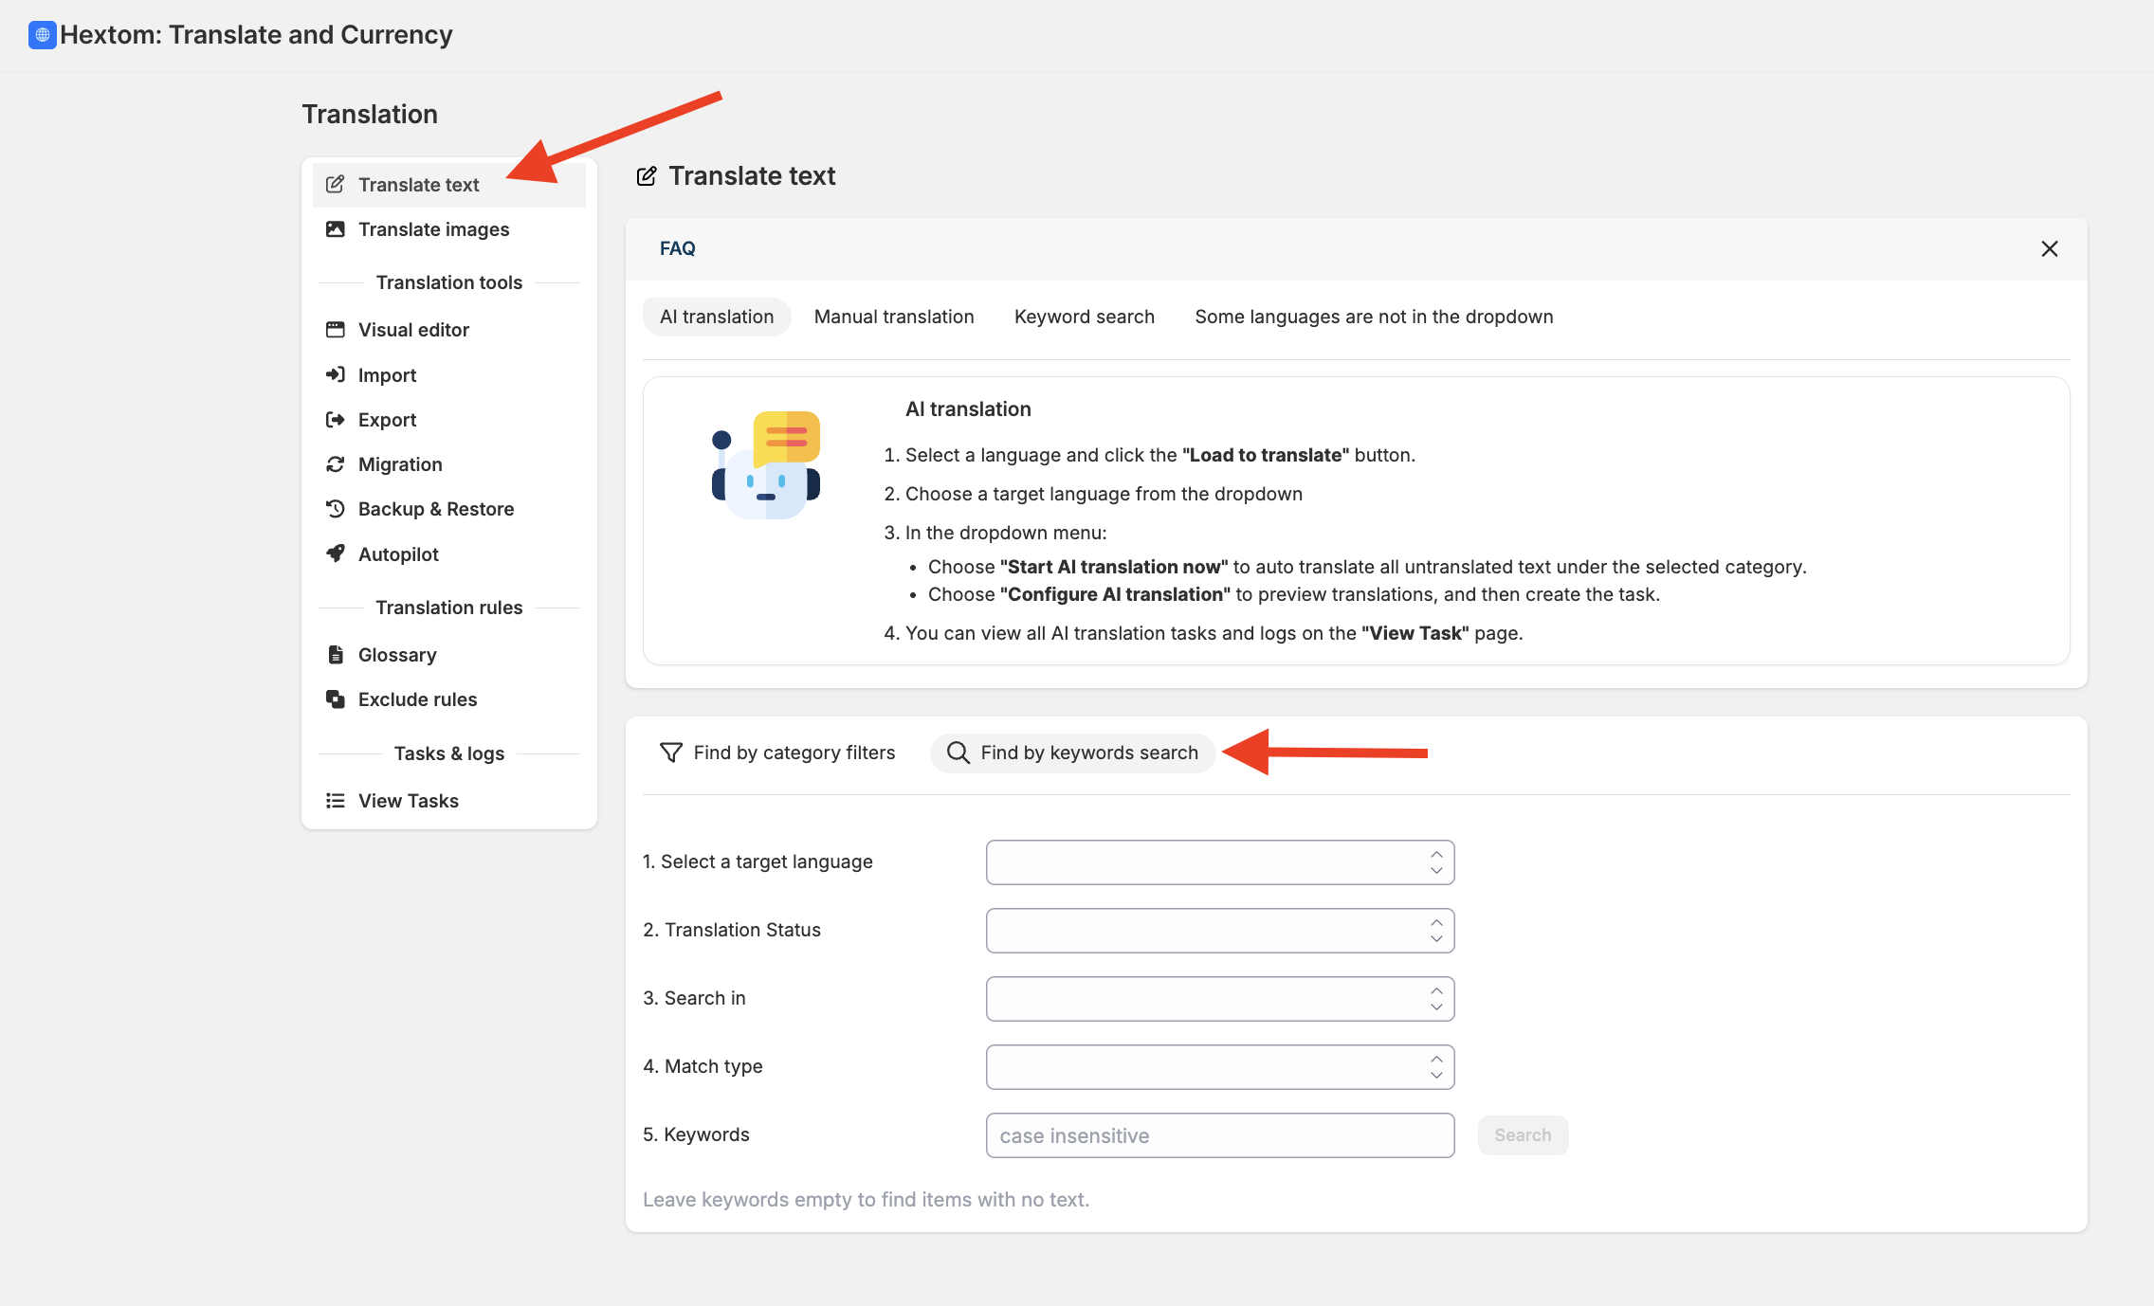Open the Exclude rules page
2154x1306 pixels.
[417, 699]
